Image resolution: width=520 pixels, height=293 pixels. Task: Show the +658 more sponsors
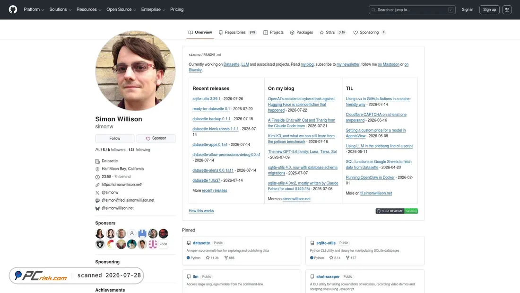(x=164, y=244)
